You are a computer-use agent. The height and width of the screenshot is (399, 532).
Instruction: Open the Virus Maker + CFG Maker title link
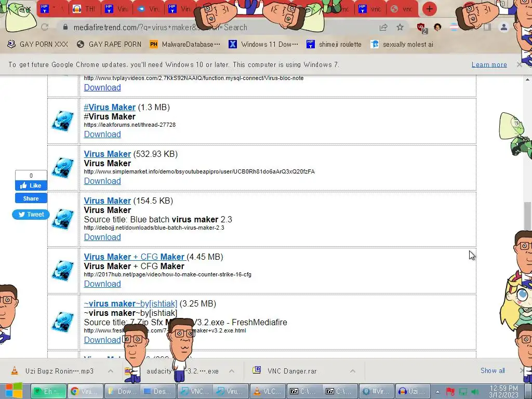coord(135,257)
